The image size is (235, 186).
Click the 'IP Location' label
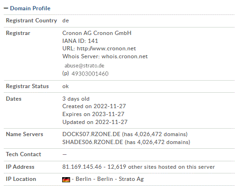[x=21, y=179]
